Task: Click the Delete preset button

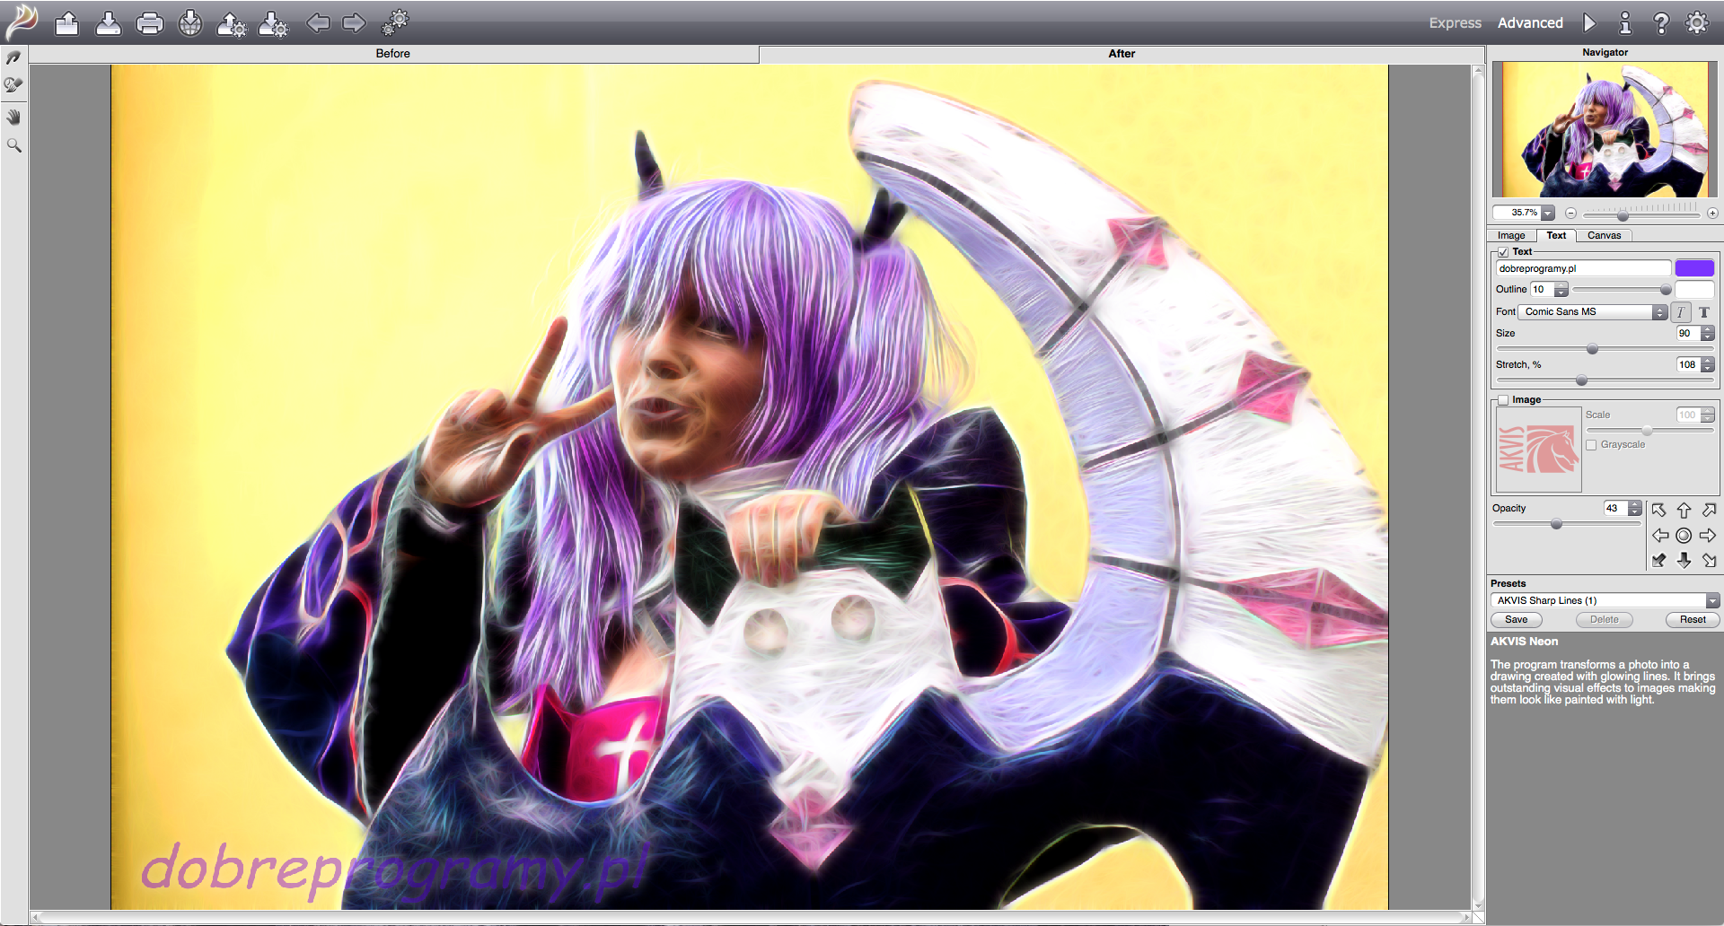Action: pyautogui.click(x=1604, y=620)
